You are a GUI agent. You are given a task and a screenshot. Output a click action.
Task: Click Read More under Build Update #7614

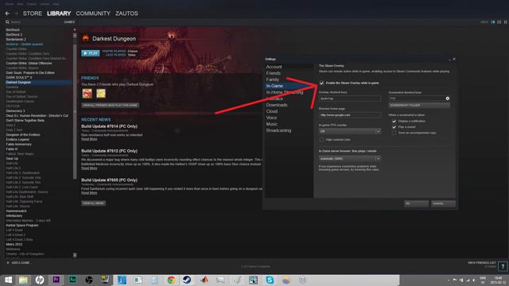89,139
